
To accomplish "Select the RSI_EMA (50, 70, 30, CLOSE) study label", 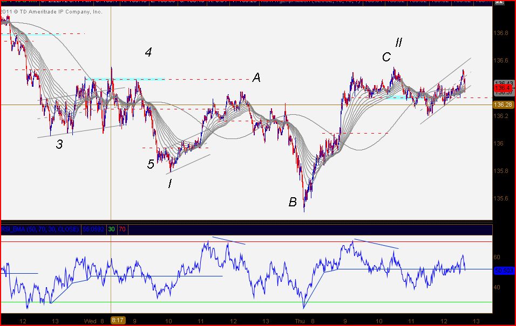I will (40, 229).
